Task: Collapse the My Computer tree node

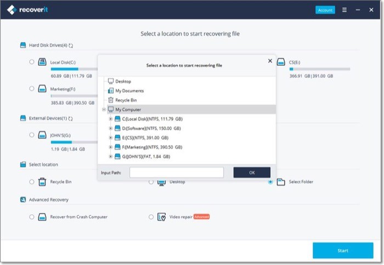Action: (x=104, y=110)
